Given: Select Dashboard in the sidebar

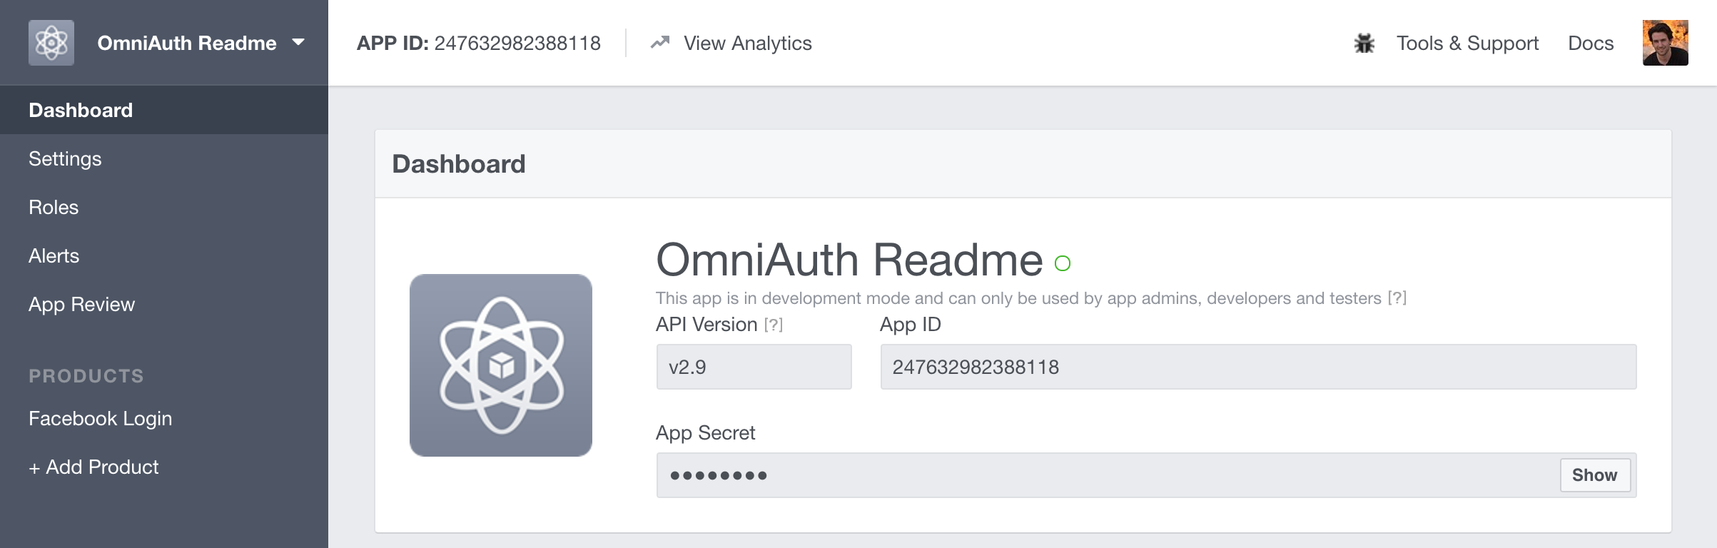Looking at the screenshot, I should pyautogui.click(x=164, y=110).
